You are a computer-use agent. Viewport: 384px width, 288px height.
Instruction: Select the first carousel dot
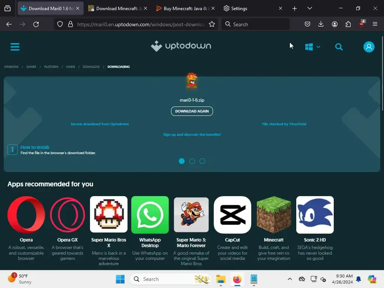[x=182, y=161]
